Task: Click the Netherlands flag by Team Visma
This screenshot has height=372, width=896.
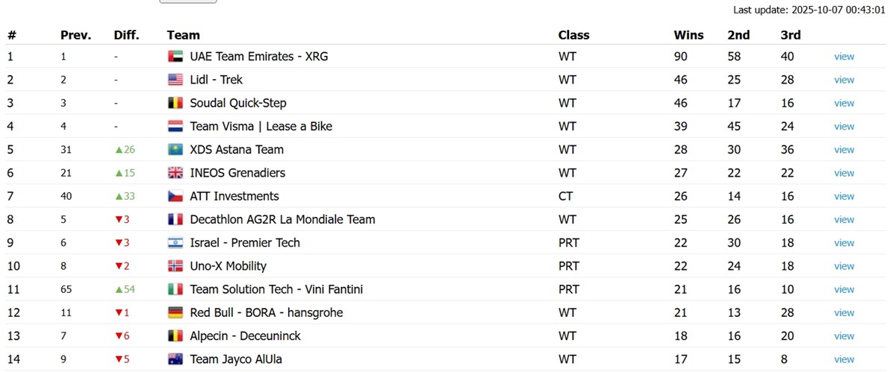Action: 175,127
